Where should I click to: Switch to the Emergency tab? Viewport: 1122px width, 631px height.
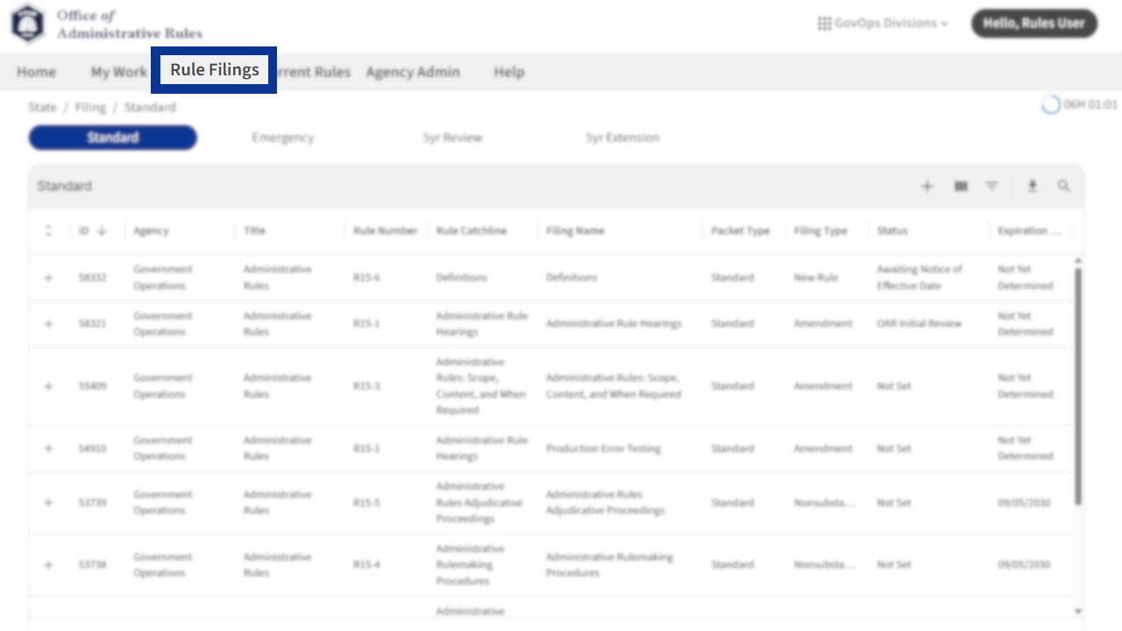coord(282,138)
